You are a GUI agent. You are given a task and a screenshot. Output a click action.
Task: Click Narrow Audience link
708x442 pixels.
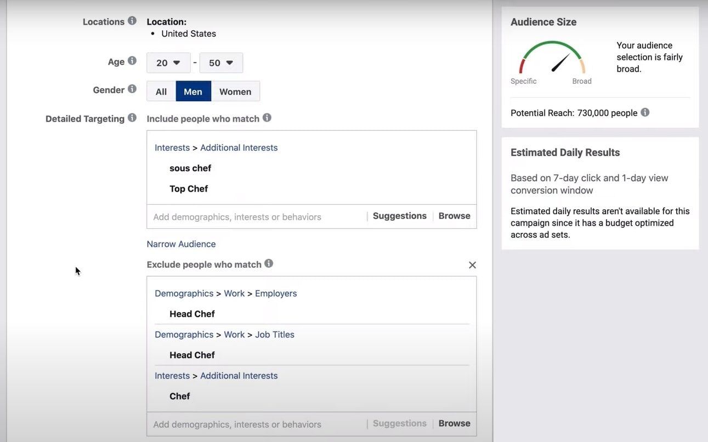[x=181, y=244]
